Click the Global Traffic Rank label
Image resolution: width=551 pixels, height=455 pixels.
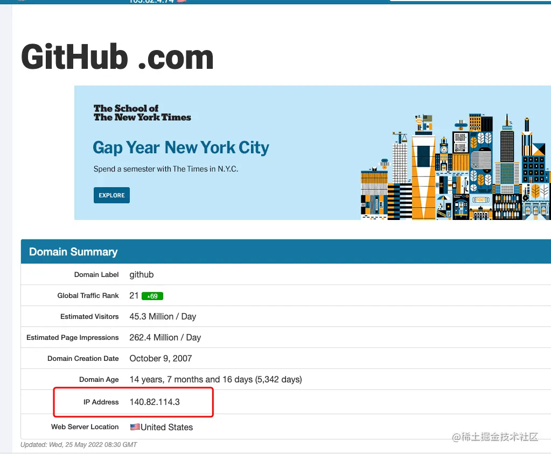88,296
